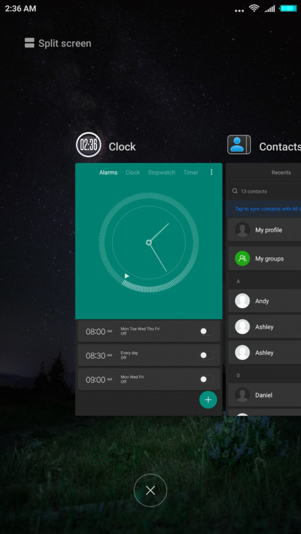Tap the Mon Wed Fri alarm label
The image size is (301, 534).
coord(132,377)
